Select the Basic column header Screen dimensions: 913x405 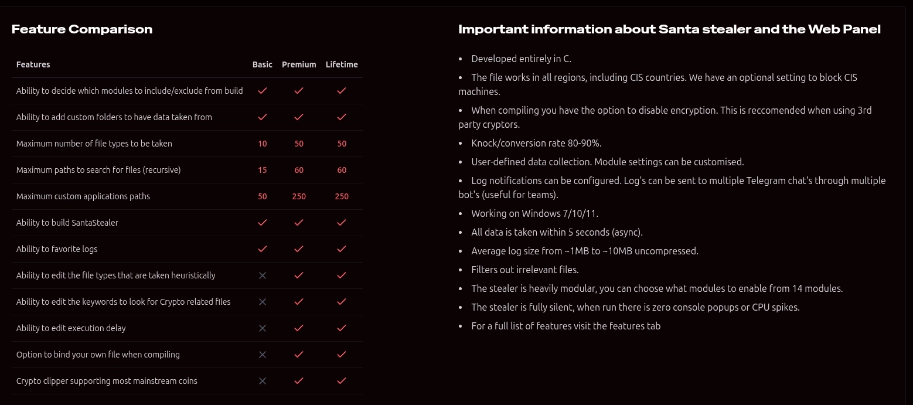pos(263,64)
